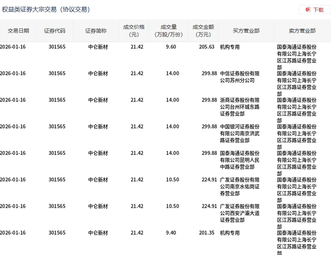Click date 2026-01-16 in the 201.35 row
Viewport: 331px width, 255px height.
coord(13,233)
